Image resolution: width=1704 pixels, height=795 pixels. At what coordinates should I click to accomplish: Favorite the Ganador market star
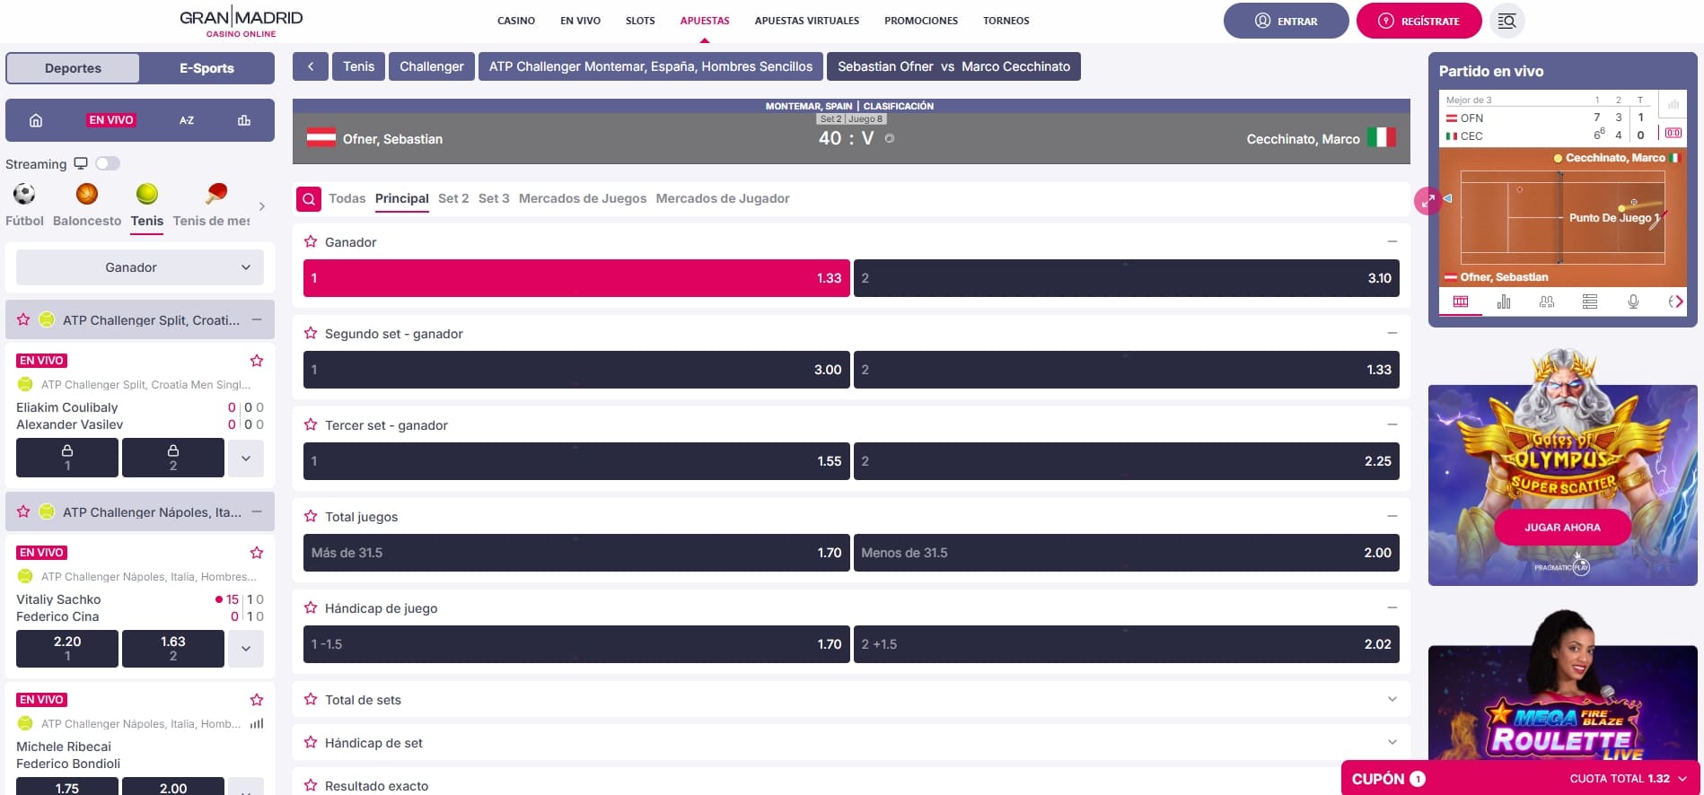click(x=311, y=242)
